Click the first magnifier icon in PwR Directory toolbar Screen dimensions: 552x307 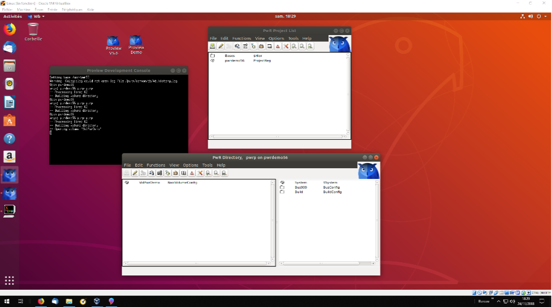coord(208,173)
